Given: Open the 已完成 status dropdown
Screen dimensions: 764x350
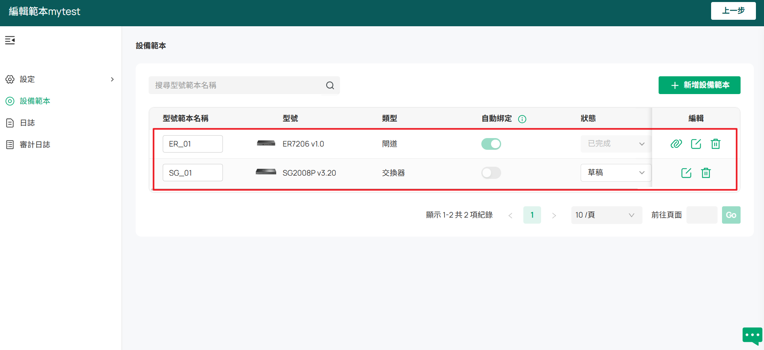Looking at the screenshot, I should [x=616, y=144].
